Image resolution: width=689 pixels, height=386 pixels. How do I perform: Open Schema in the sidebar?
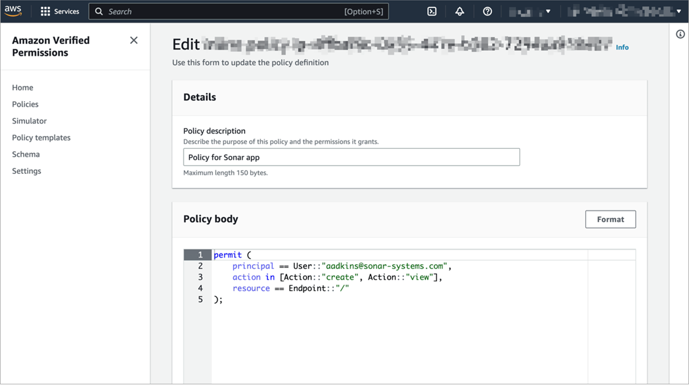pos(26,154)
